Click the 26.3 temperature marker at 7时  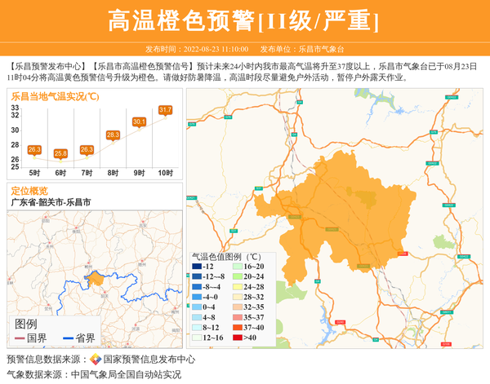pyautogui.click(x=87, y=150)
